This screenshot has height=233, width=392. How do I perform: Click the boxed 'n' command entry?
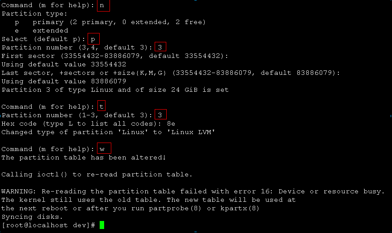[x=103, y=5]
